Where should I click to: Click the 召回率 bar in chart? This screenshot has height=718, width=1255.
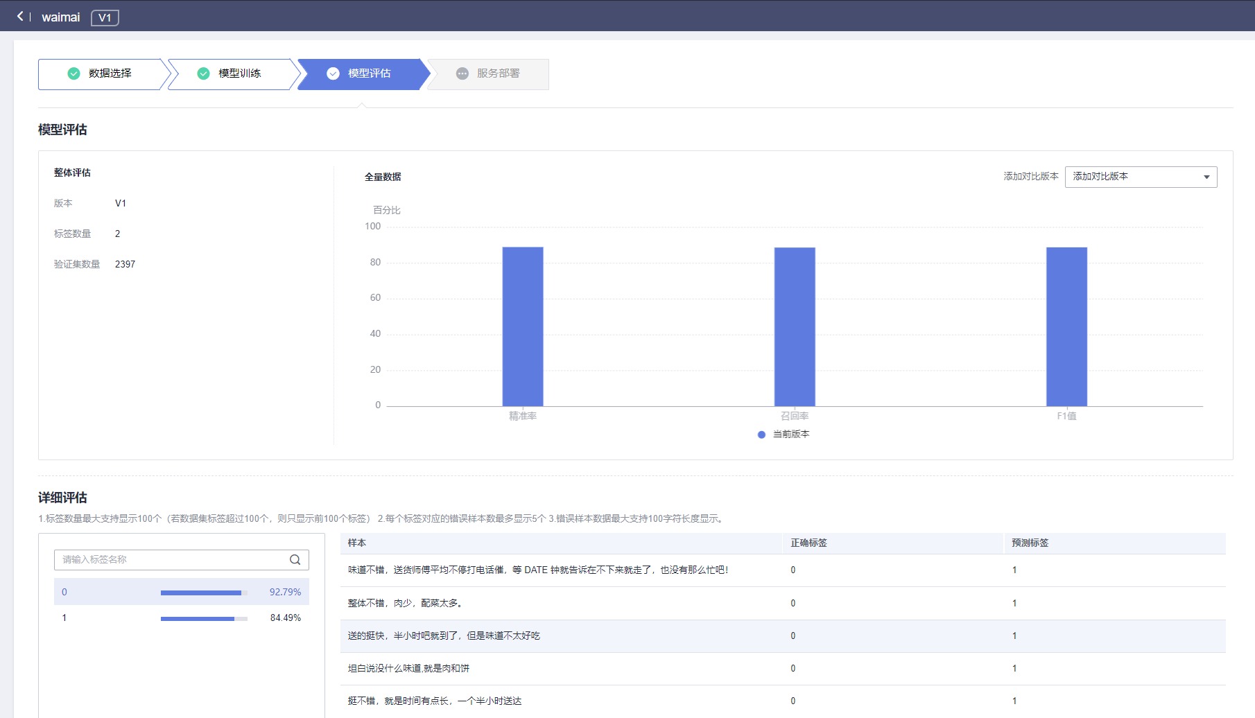pos(795,326)
